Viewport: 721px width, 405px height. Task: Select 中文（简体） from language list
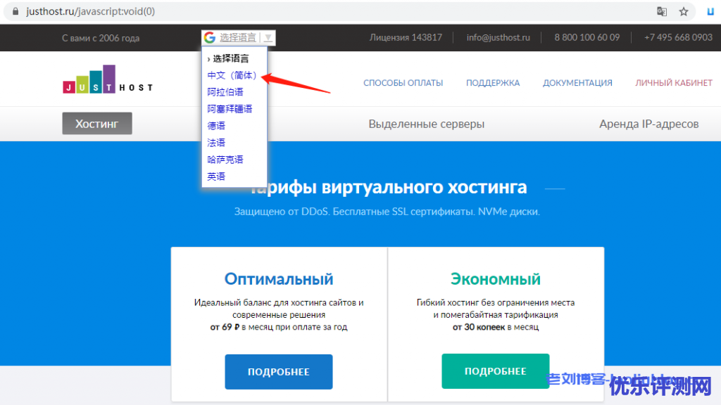click(232, 75)
